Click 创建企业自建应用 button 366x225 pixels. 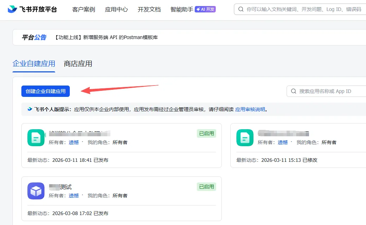(46, 91)
